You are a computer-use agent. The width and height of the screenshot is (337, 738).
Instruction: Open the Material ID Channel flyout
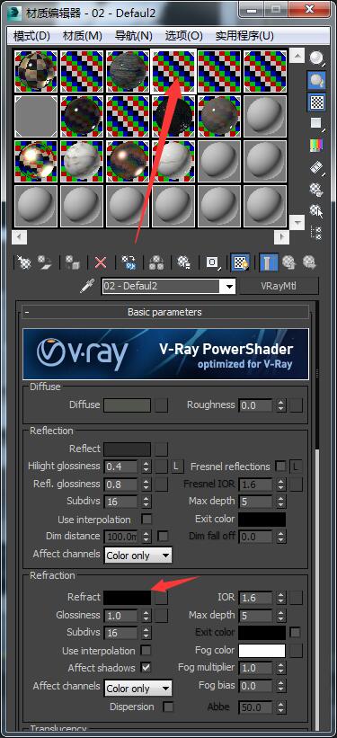212,262
